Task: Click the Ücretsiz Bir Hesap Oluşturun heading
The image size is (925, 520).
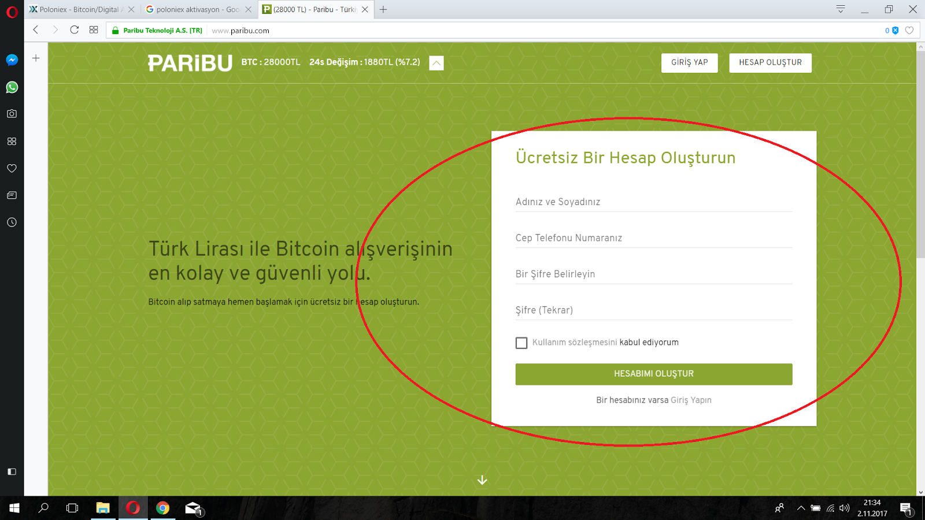Action: point(626,158)
